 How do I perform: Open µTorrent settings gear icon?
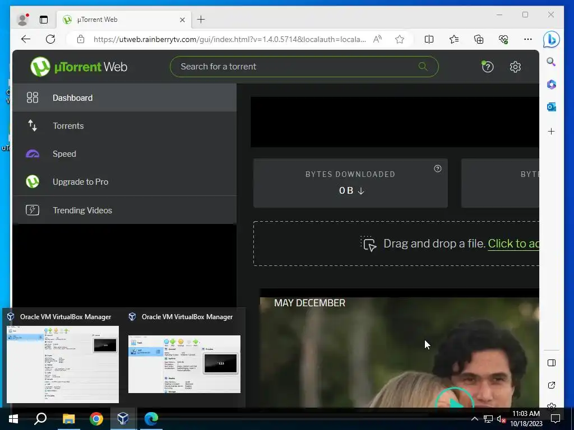[515, 67]
